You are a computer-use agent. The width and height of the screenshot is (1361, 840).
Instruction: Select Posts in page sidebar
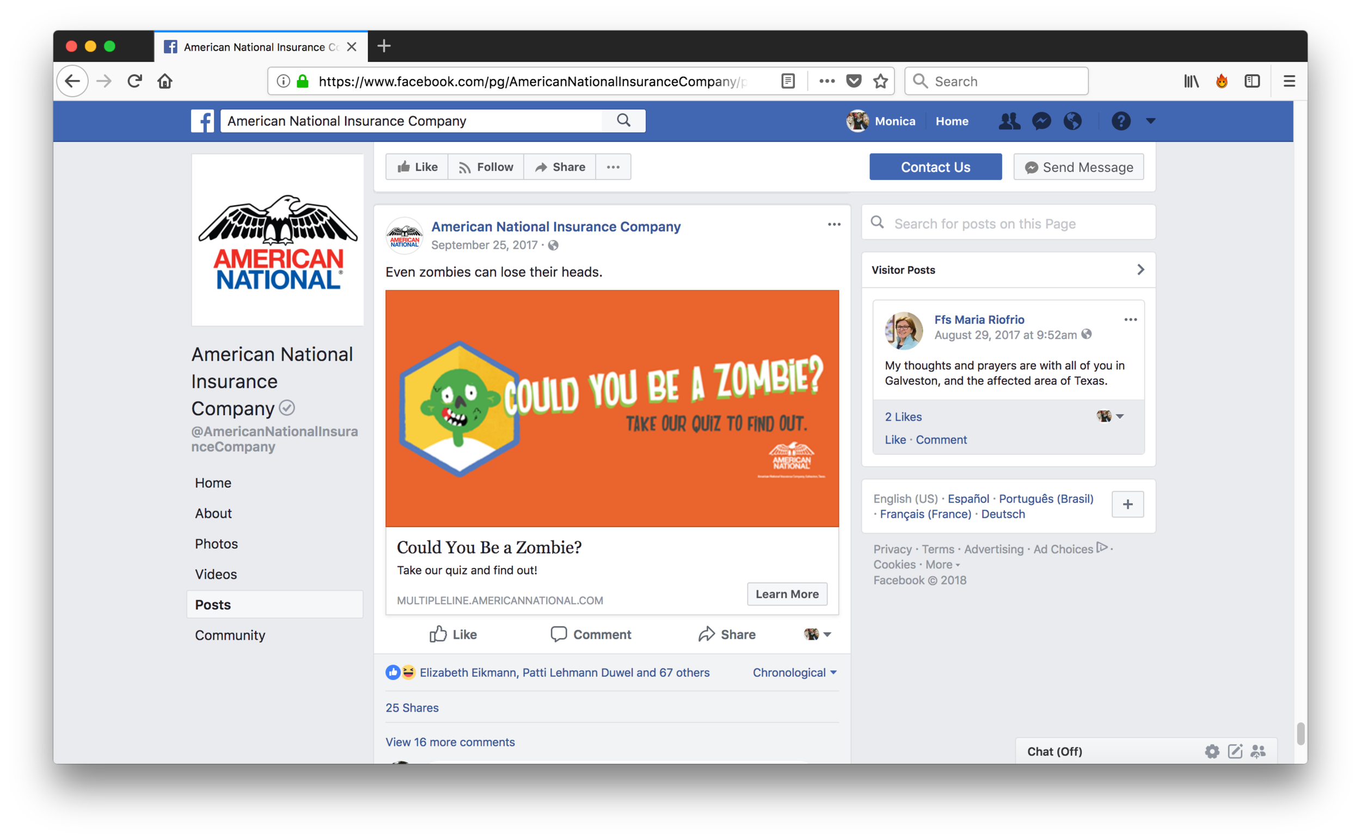[274, 604]
